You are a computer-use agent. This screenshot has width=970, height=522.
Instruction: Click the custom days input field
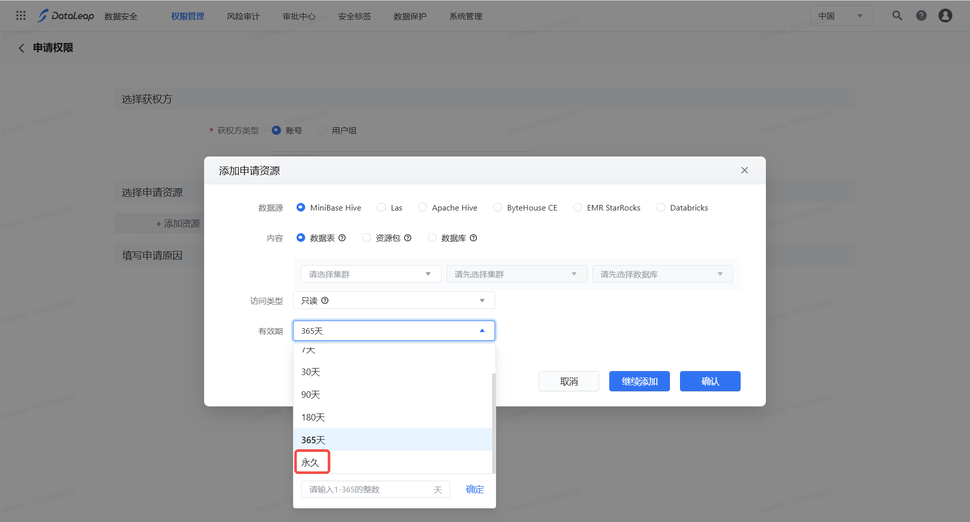(x=369, y=489)
